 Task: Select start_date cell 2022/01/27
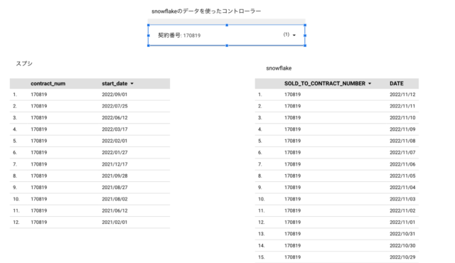point(114,153)
